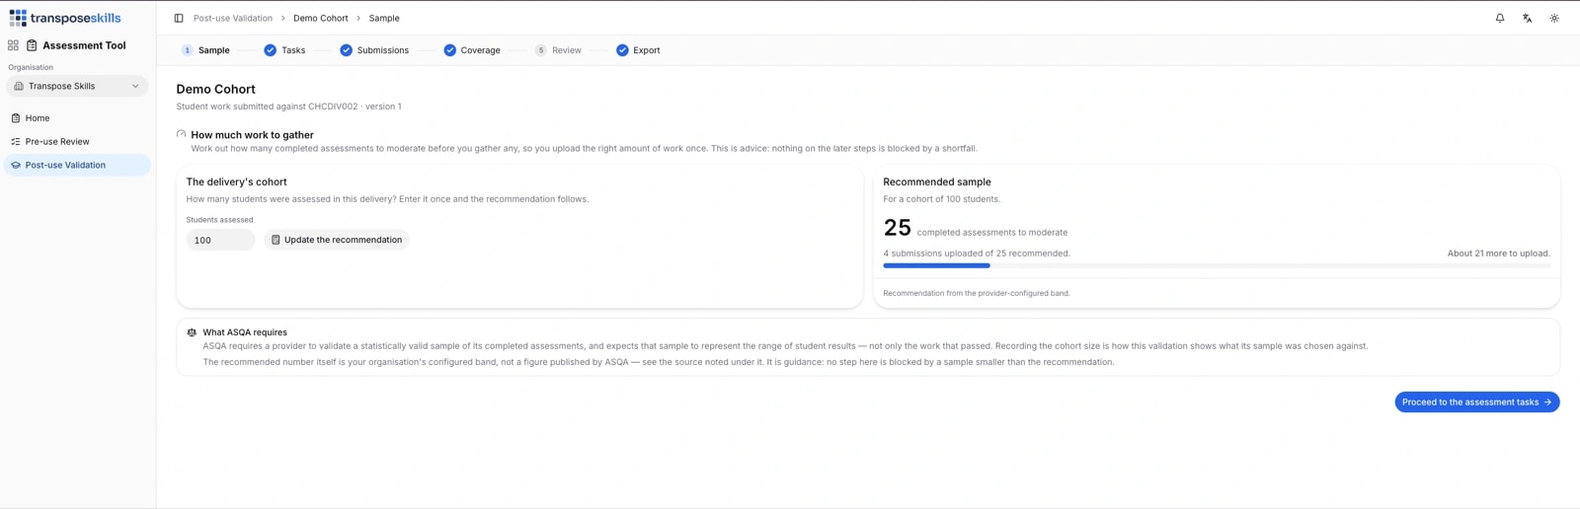
Task: Click the Export step checkmark icon
Action: (x=622, y=50)
